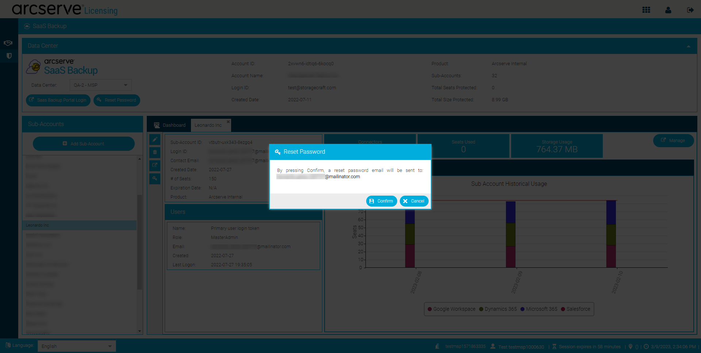Click the Manage button
701x353 pixels.
(x=673, y=141)
